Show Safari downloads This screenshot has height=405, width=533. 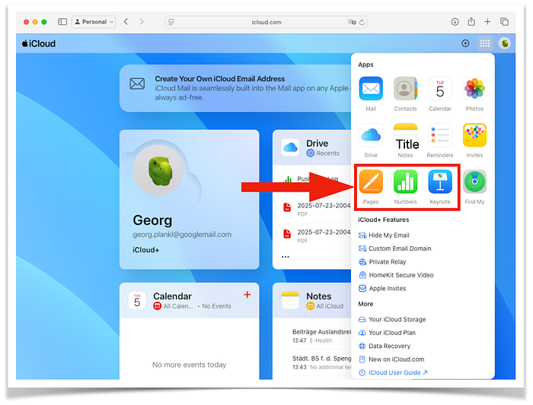[455, 22]
